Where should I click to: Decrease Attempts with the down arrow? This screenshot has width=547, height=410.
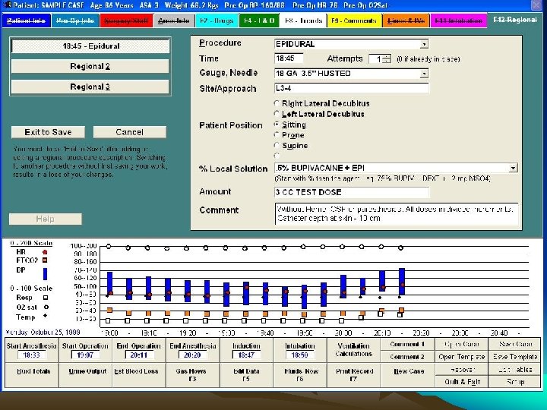click(387, 61)
